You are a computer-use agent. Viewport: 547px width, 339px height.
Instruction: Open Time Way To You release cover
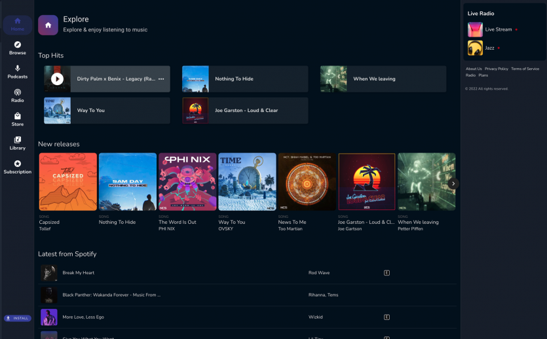pos(248,181)
